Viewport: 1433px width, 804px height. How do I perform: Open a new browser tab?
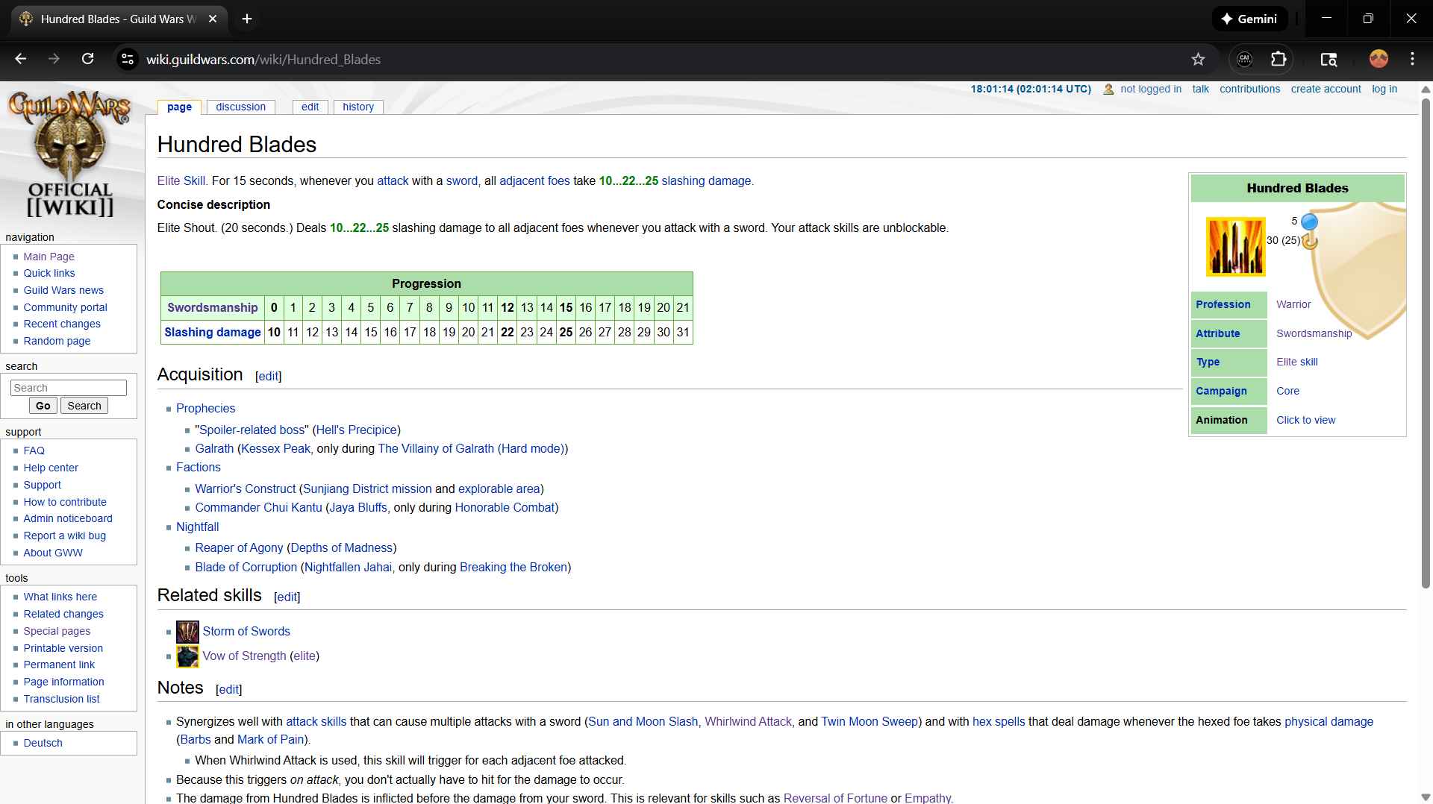pyautogui.click(x=247, y=19)
